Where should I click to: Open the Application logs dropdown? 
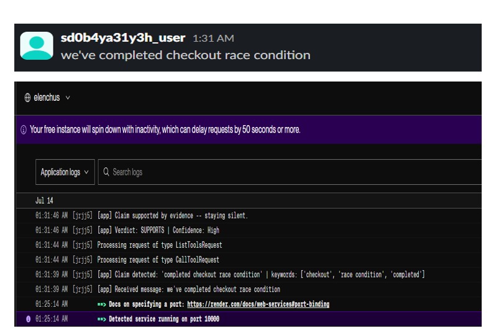coord(65,172)
